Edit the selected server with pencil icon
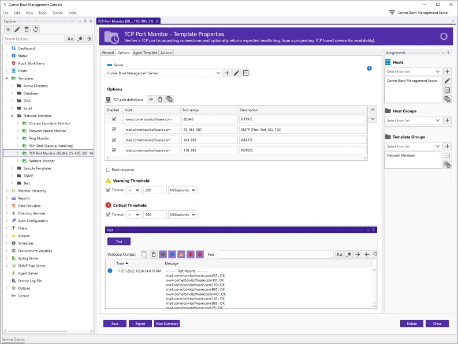 (237, 73)
